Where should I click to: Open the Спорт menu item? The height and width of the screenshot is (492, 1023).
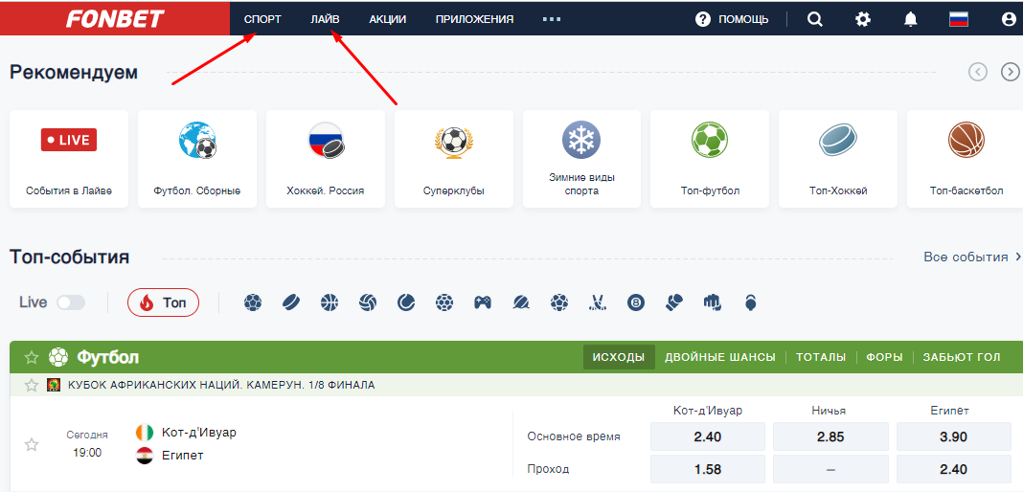pos(262,19)
